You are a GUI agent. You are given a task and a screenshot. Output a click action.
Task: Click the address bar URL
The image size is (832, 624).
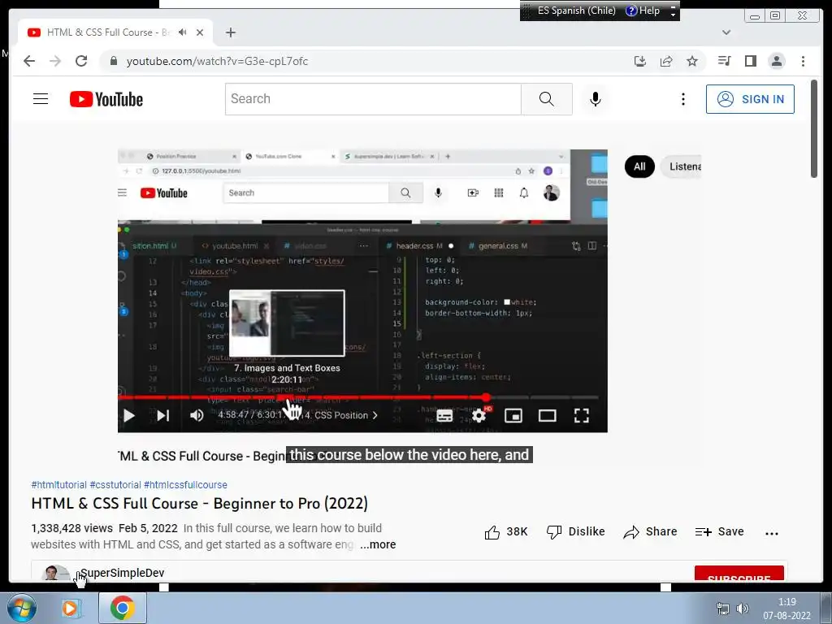(x=217, y=61)
